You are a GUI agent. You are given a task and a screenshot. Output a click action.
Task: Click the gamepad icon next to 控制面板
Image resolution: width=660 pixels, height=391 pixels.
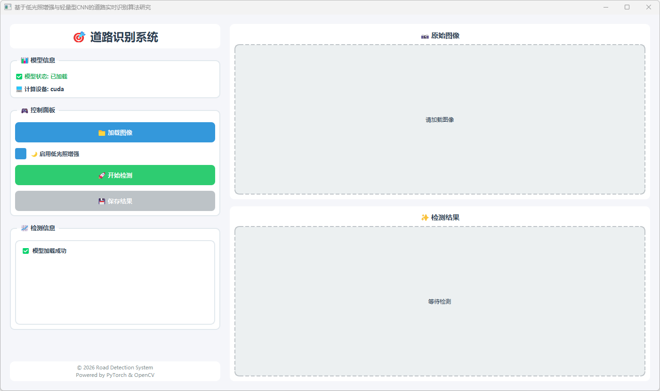[x=24, y=110]
